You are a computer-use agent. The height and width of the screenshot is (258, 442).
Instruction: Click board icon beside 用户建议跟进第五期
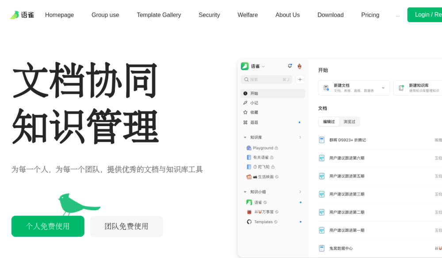pyautogui.click(x=322, y=176)
